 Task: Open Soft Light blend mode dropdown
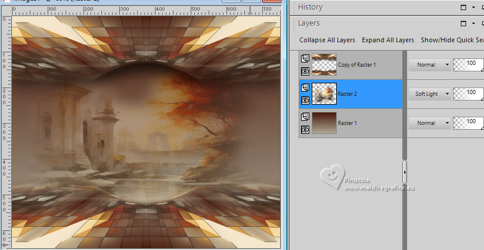coord(430,93)
